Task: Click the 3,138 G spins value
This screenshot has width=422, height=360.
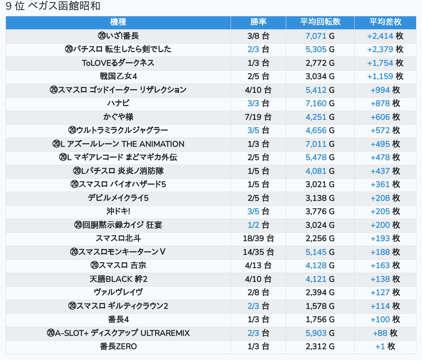Action: click(x=320, y=198)
